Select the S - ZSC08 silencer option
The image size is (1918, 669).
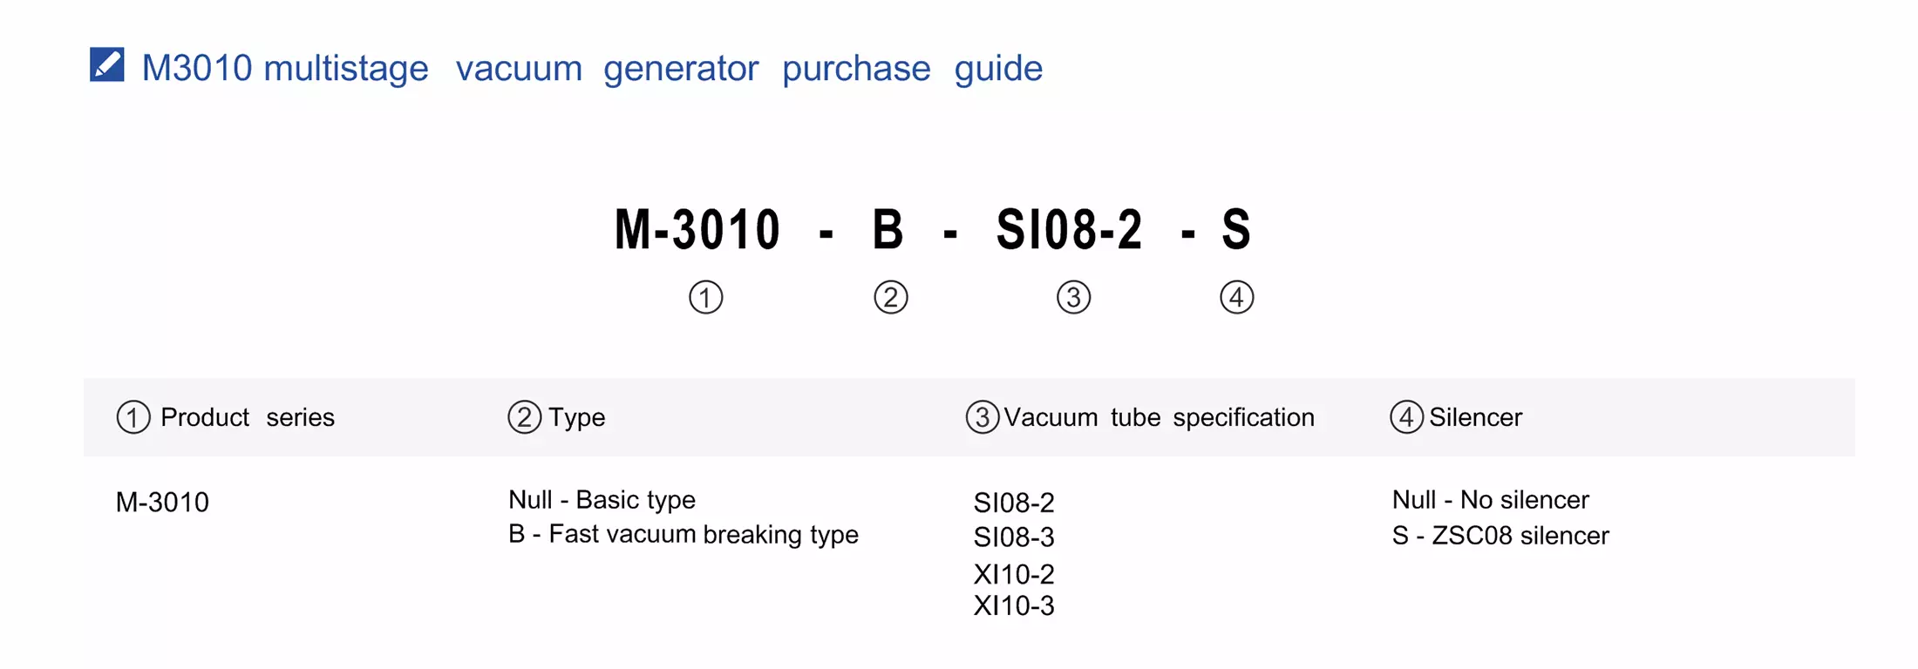coord(1500,535)
